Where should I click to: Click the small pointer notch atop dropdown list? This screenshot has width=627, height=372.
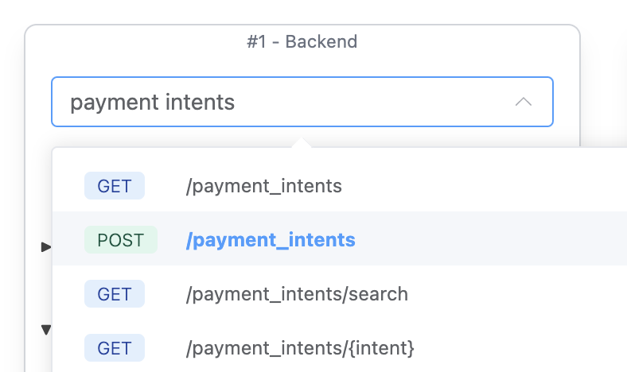301,143
